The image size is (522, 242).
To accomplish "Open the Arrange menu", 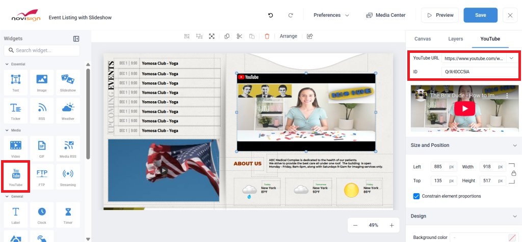I will coord(289,36).
